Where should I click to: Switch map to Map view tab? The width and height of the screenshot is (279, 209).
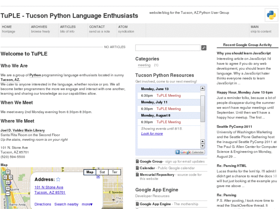(x=90, y=172)
